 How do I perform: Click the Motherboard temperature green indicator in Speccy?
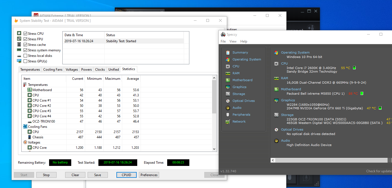[362, 94]
